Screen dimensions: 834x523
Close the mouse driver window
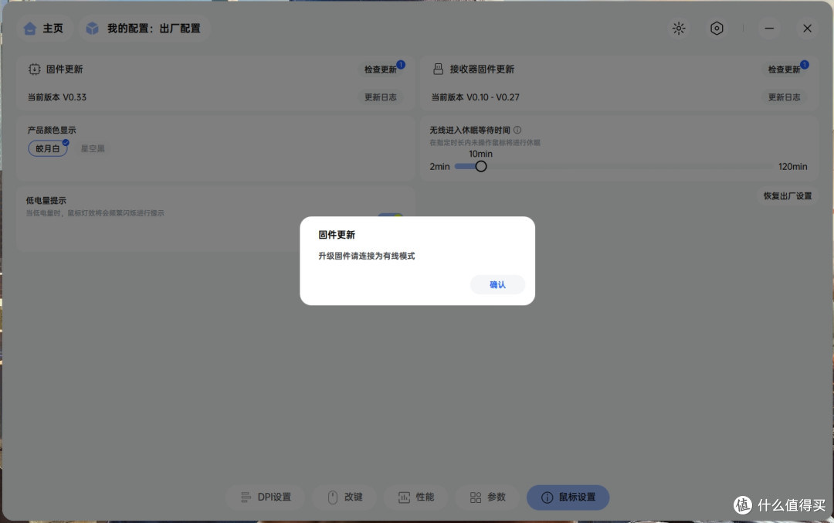pyautogui.click(x=807, y=29)
